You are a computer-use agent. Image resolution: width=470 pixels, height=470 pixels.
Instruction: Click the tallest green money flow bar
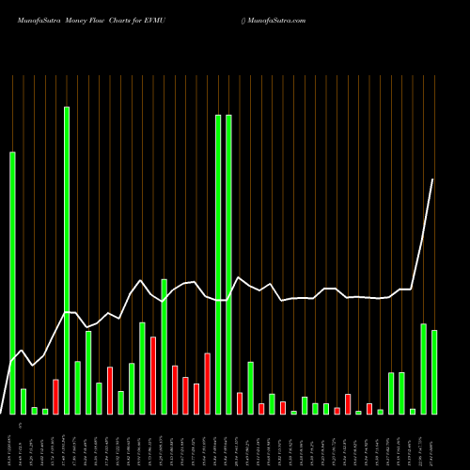(x=67, y=260)
